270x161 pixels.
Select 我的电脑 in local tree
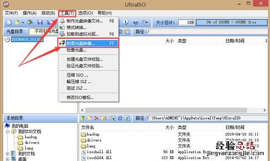(x=20, y=126)
